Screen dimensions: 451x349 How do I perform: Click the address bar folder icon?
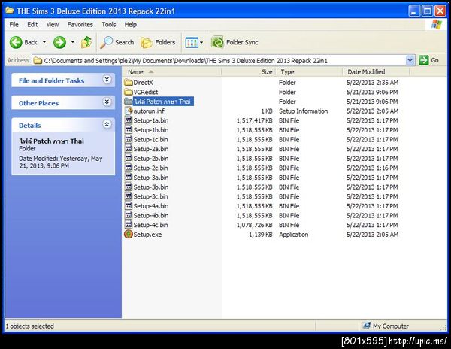click(x=38, y=61)
